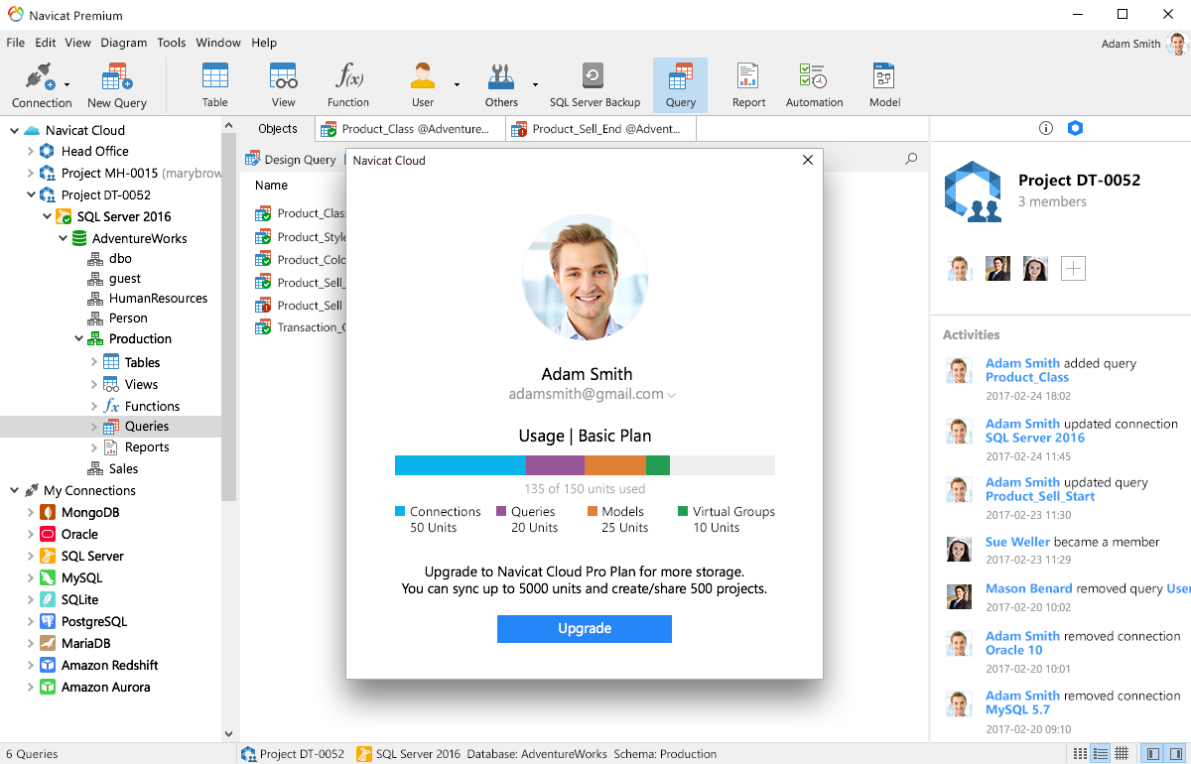Image resolution: width=1191 pixels, height=764 pixels.
Task: Open the email account dropdown arrow
Action: tap(672, 395)
